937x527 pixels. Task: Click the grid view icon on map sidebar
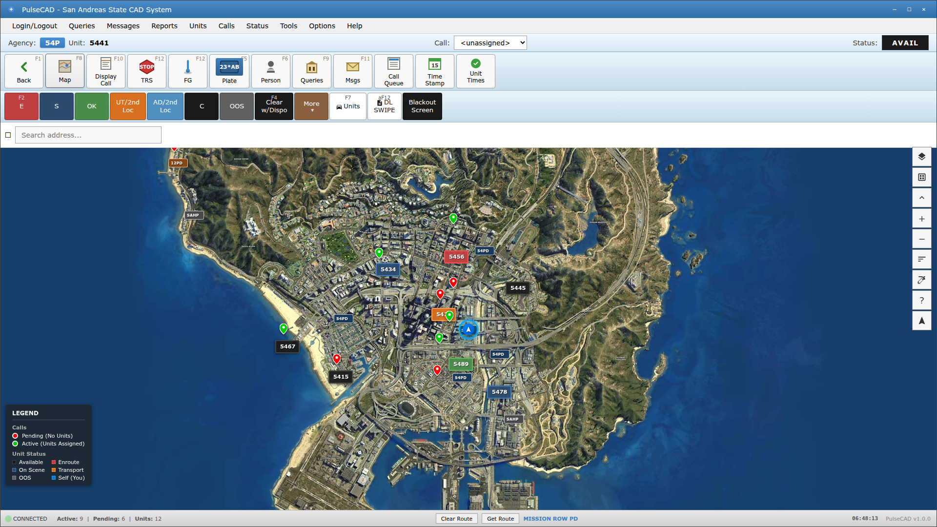point(922,177)
